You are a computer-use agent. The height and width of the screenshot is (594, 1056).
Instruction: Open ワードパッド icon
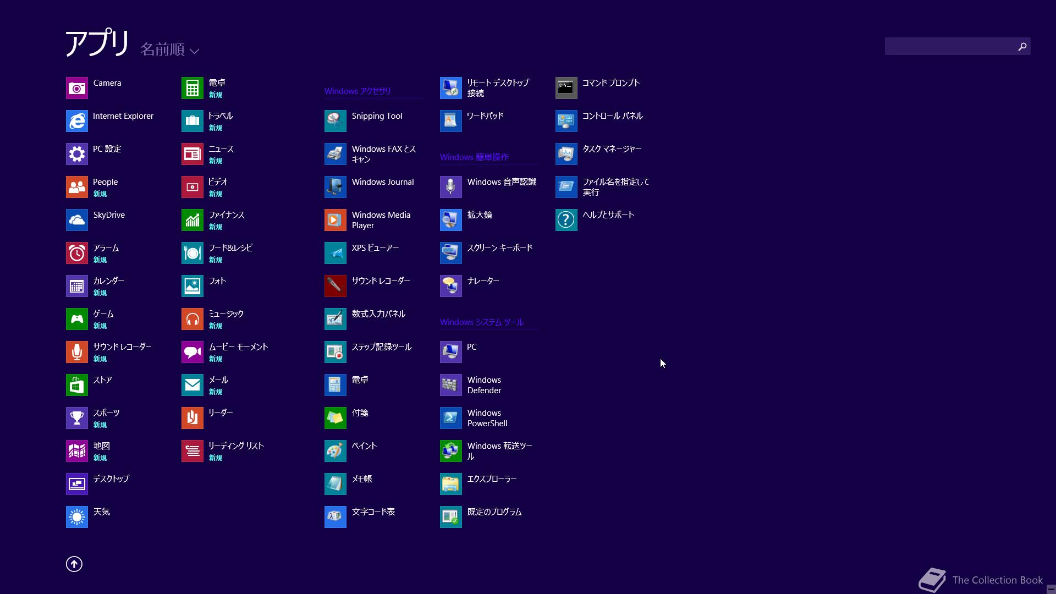(451, 121)
